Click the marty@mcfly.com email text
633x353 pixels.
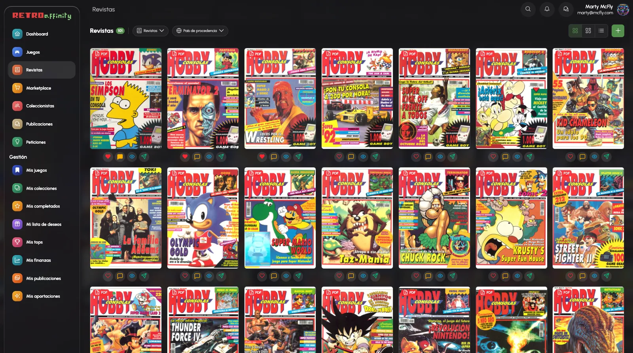595,13
